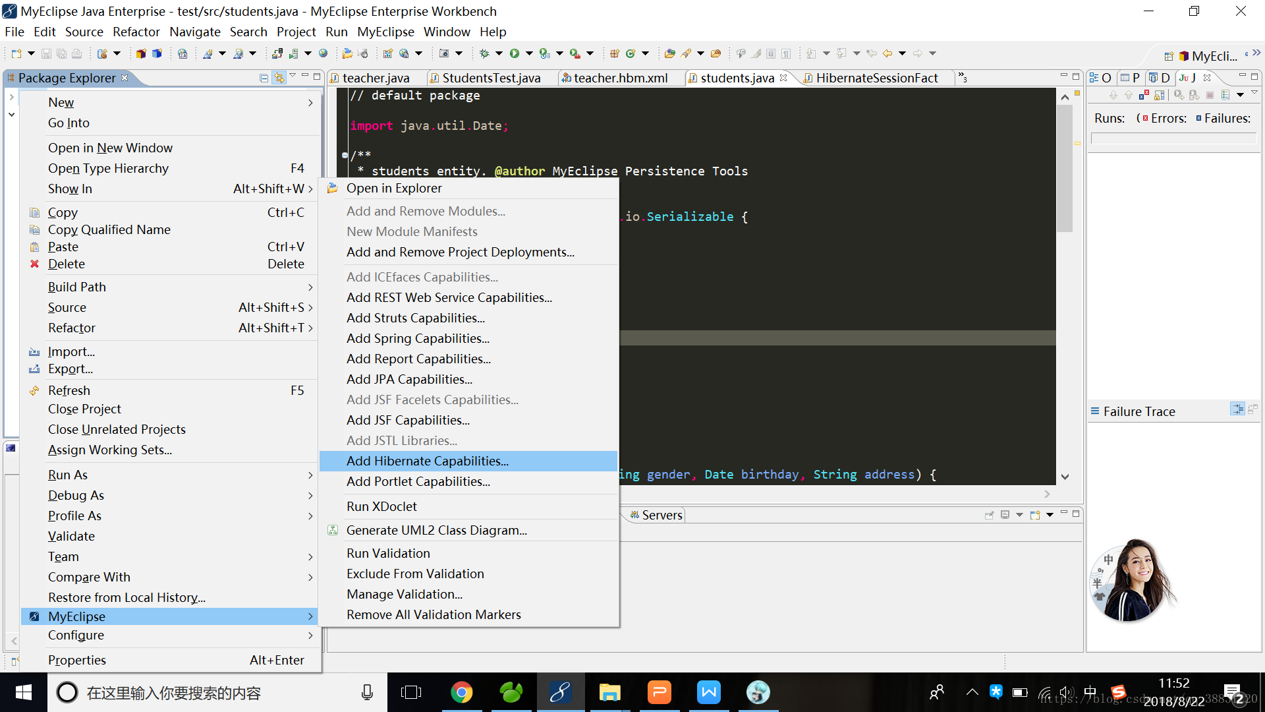Switch to the HibernateSessionFact tab
Viewport: 1265px width, 712px height.
[x=876, y=78]
